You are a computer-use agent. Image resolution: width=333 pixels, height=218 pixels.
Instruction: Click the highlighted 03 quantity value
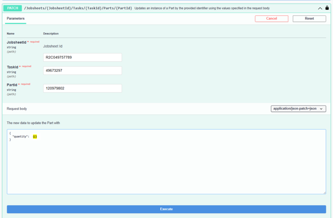pos(35,137)
